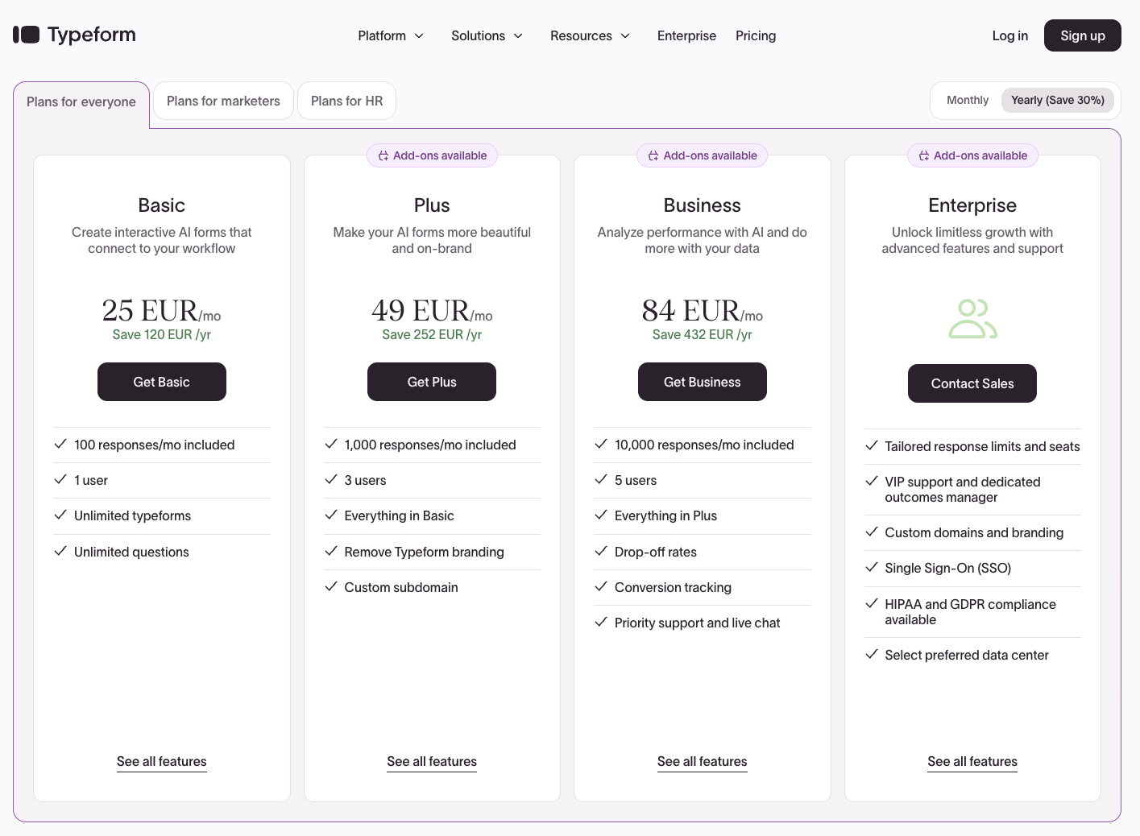The image size is (1140, 836).
Task: Click the Pricing menu item
Action: 755,35
